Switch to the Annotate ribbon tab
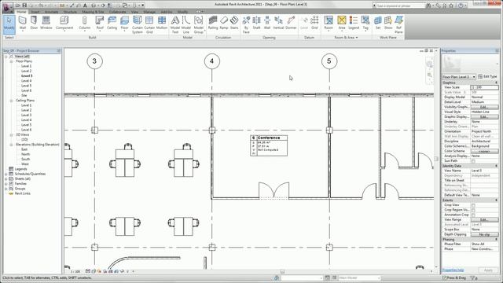The image size is (503, 283). point(51,12)
